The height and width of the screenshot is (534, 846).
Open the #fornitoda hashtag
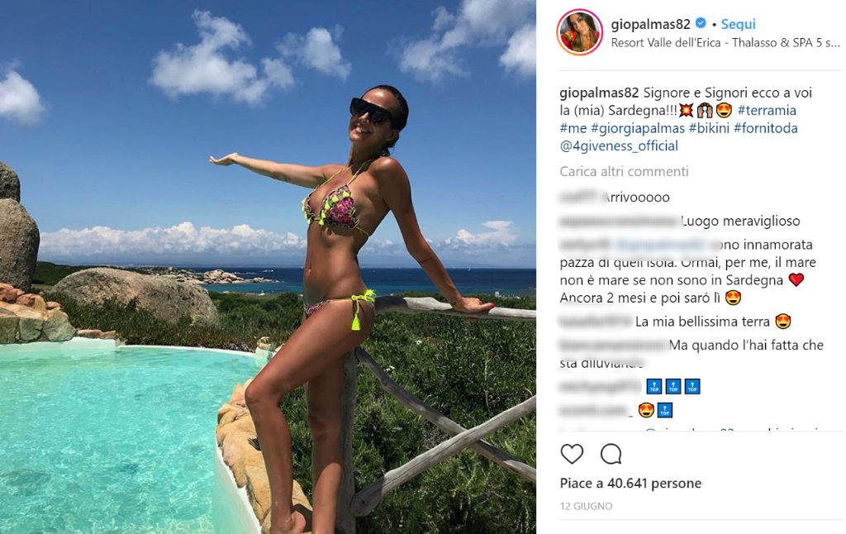point(766,128)
